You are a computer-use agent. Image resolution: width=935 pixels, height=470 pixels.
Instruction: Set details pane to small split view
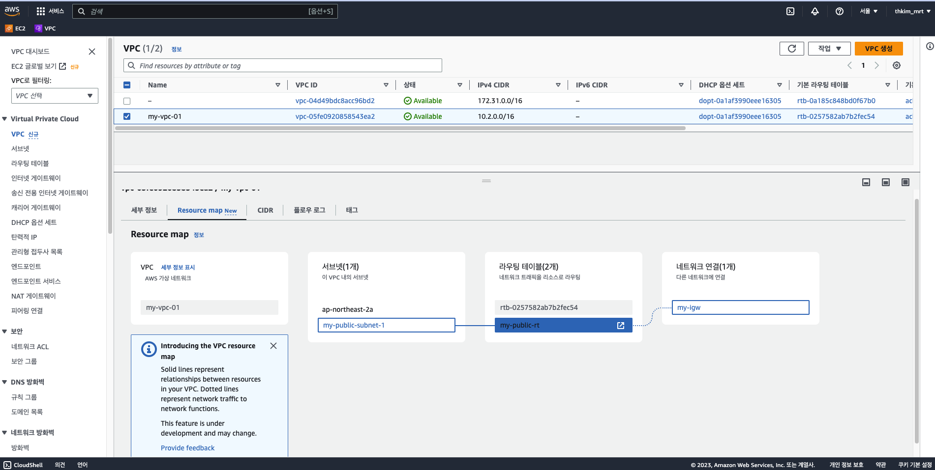click(x=866, y=182)
